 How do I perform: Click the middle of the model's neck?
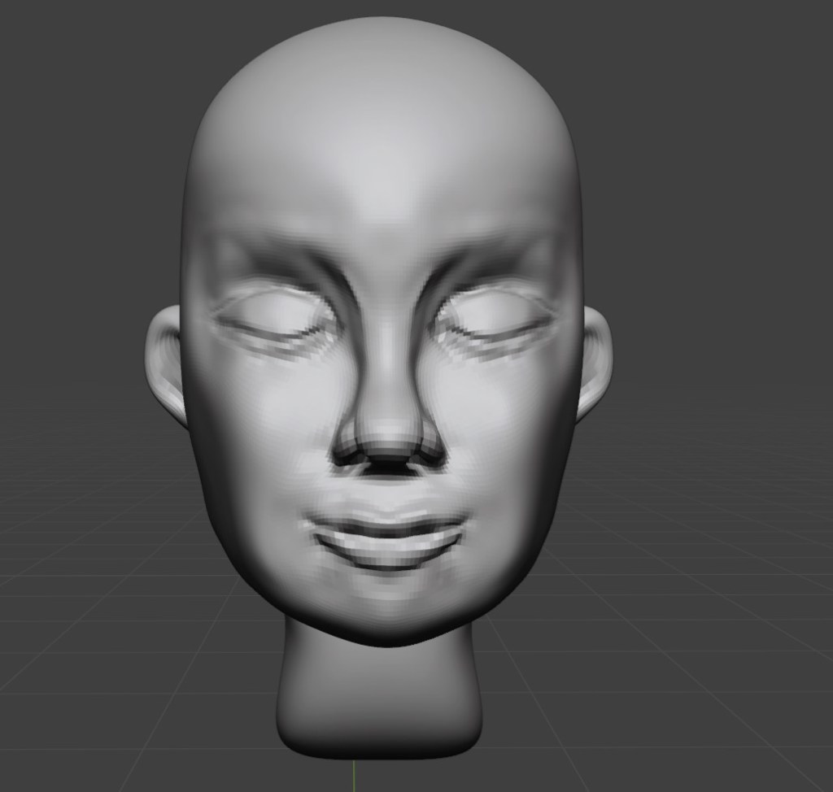379,691
